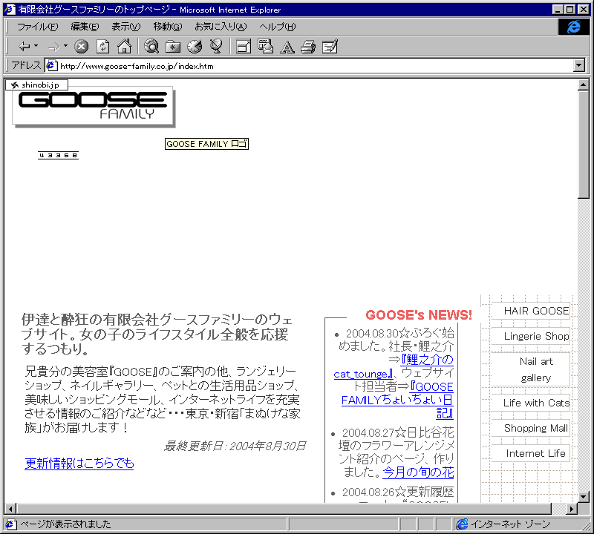Stop page loading with the Stop icon
Image resolution: width=594 pixels, height=534 pixels.
tap(81, 47)
